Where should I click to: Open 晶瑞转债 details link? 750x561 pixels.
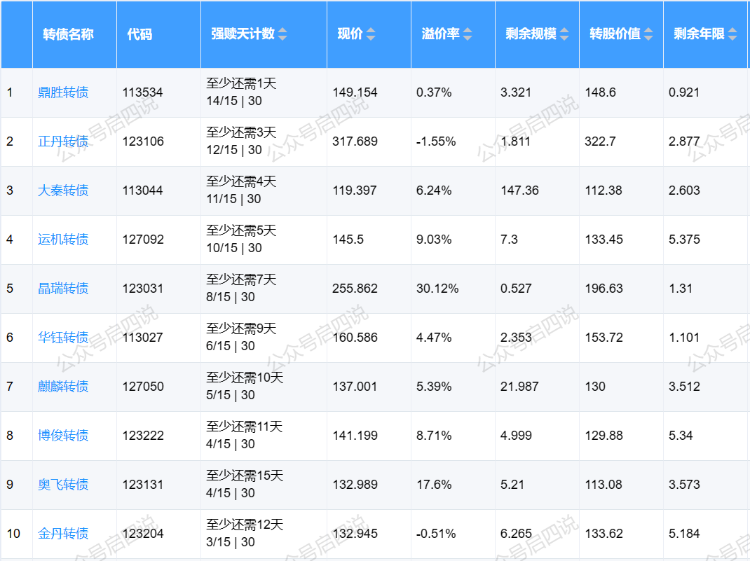point(63,289)
